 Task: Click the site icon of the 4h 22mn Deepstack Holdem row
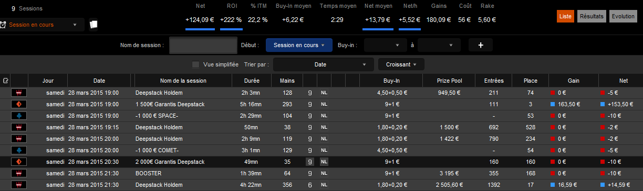pos(19,185)
